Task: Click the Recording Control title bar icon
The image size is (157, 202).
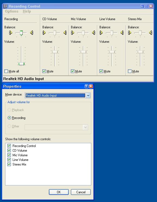Action: [5, 6]
